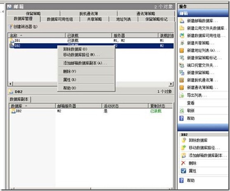Click the 刷新 link text
This screenshot has height=191, width=230.
coord(191,111)
